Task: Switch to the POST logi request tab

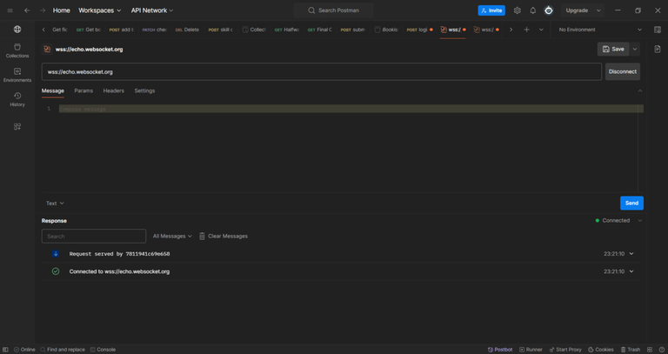Action: pyautogui.click(x=419, y=30)
